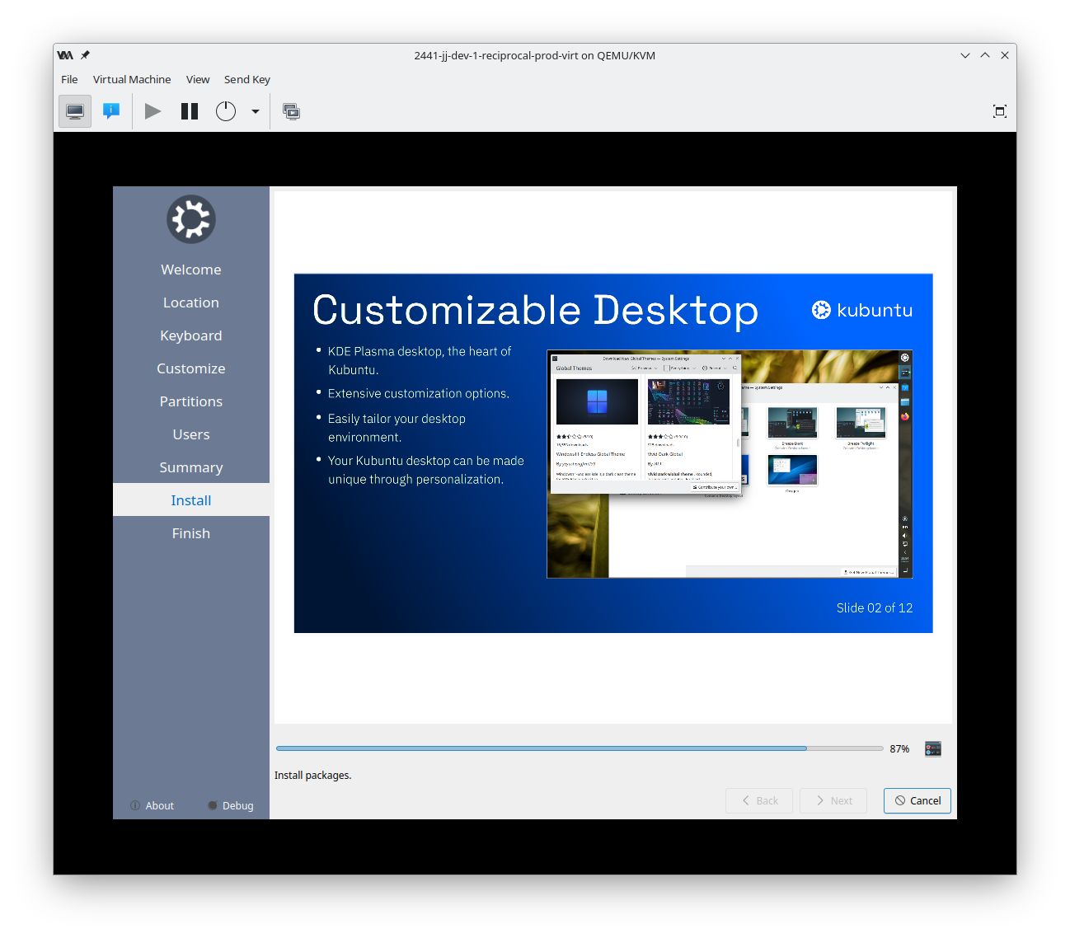Show the graphical console view
This screenshot has height=938, width=1070.
coord(75,111)
